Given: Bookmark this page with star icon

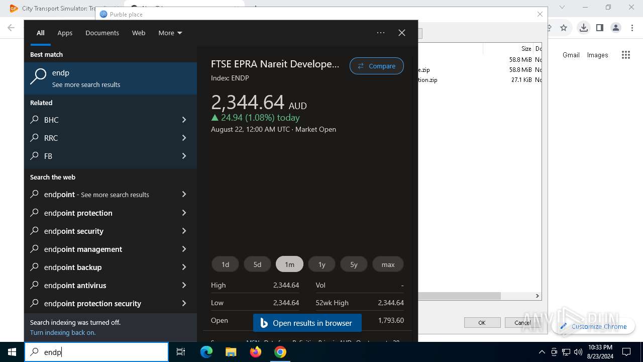Looking at the screenshot, I should coord(564,28).
